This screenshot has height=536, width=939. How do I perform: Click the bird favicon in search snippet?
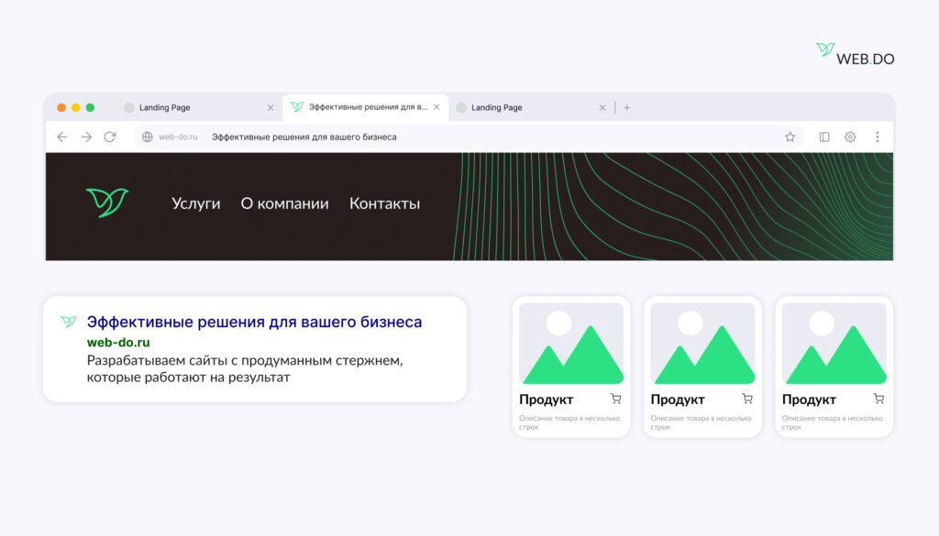tap(69, 322)
